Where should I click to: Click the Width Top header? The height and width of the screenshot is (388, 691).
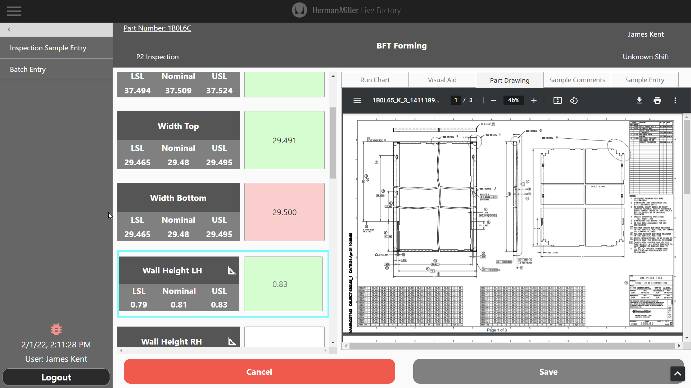178,126
